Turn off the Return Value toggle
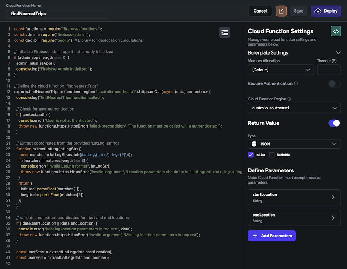This screenshot has height=269, width=347. point(334,123)
